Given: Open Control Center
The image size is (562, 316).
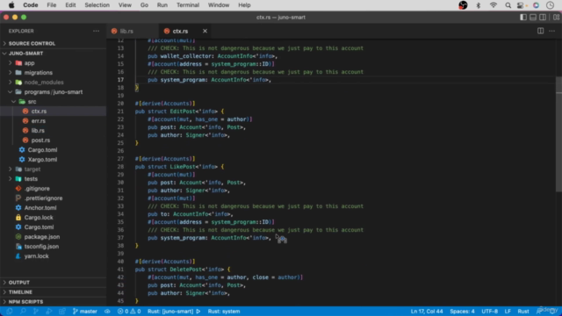Looking at the screenshot, I should pyautogui.click(x=521, y=5).
